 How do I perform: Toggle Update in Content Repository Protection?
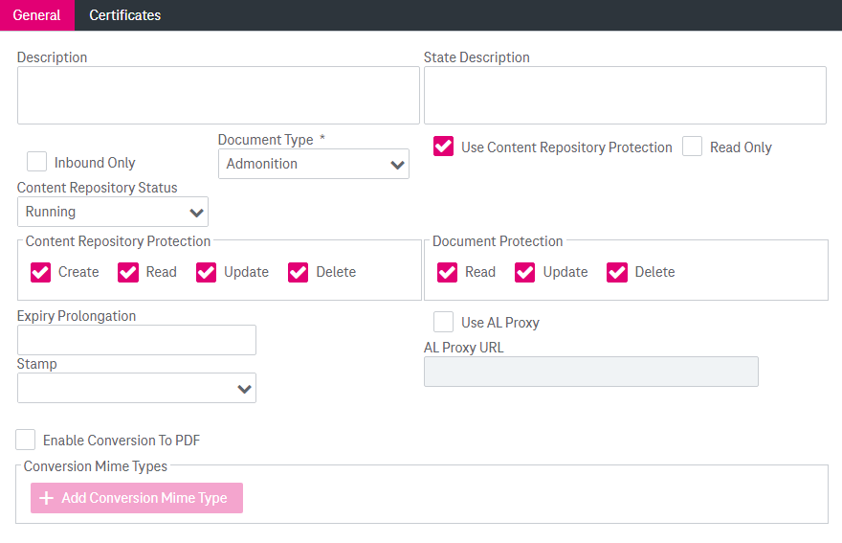[207, 272]
